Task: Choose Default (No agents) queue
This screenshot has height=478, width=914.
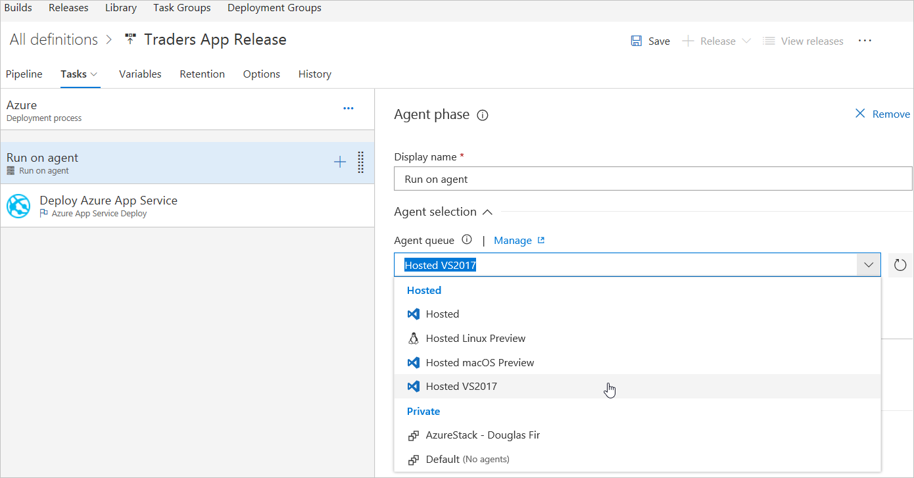Action: (637, 459)
